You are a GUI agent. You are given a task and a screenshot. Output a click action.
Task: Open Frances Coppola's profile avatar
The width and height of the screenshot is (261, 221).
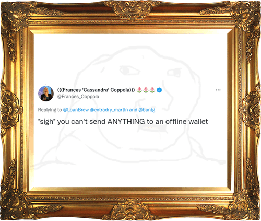tap(46, 94)
